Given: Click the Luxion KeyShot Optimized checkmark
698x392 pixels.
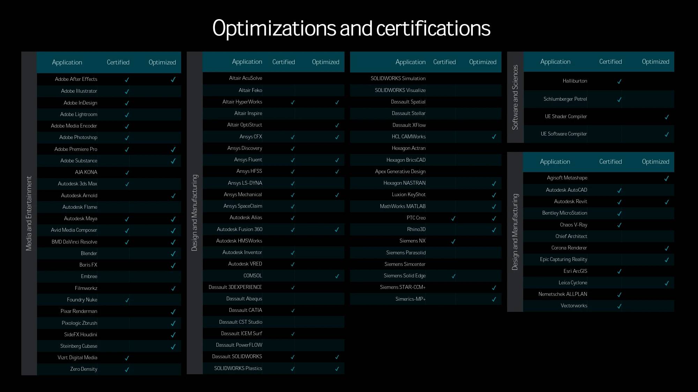Looking at the screenshot, I should click(494, 195).
